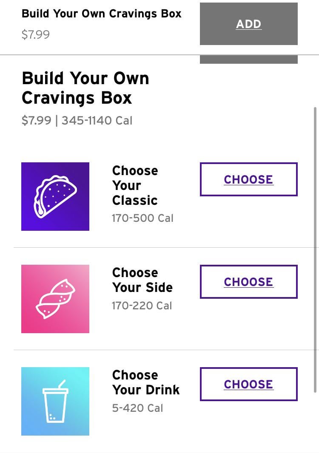
Task: Click the partial gray bar below ADD
Action: pyautogui.click(x=248, y=59)
